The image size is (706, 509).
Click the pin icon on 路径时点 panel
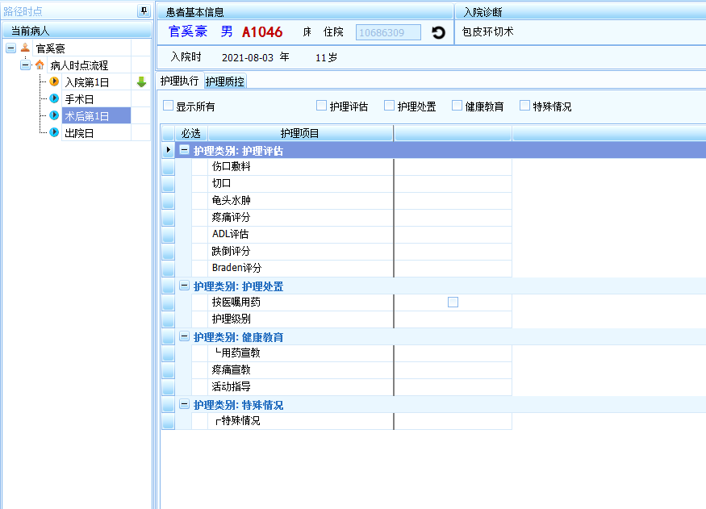coord(144,11)
